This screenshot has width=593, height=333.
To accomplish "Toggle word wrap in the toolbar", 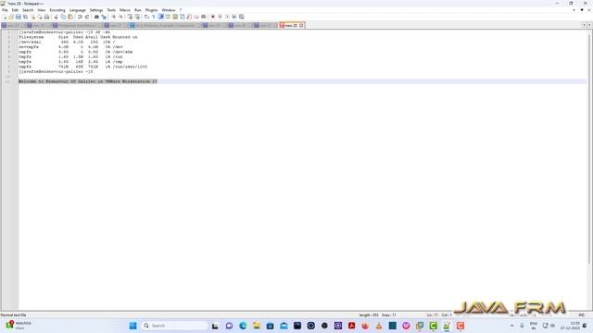I will coord(146,17).
